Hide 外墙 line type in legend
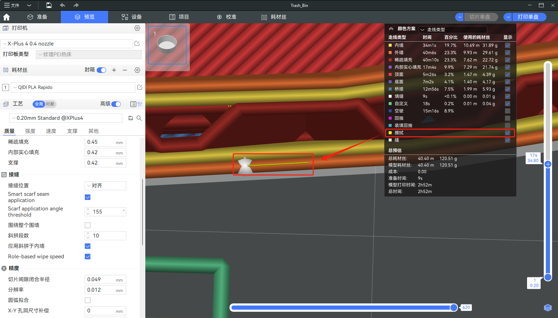558x318 pixels. point(508,53)
